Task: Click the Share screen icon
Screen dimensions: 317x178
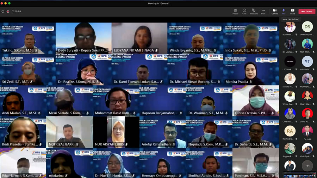Action: tap(292, 11)
